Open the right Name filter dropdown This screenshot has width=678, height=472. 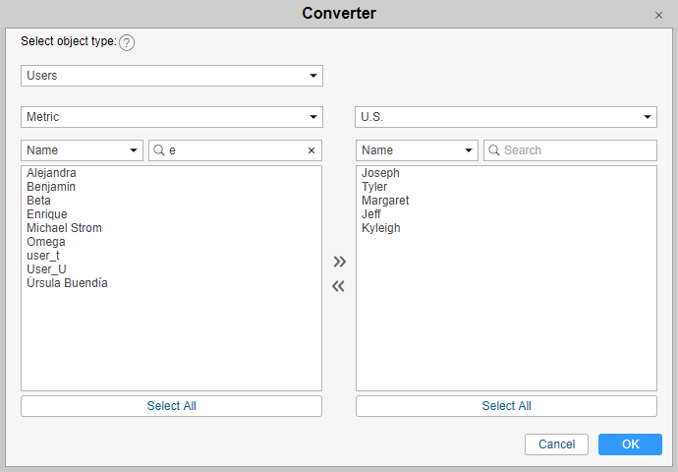point(418,150)
